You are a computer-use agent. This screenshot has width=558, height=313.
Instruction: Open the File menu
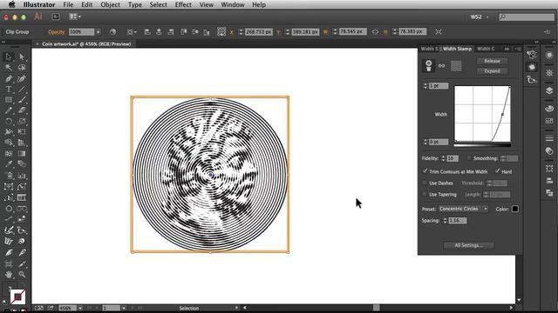pyautogui.click(x=68, y=4)
